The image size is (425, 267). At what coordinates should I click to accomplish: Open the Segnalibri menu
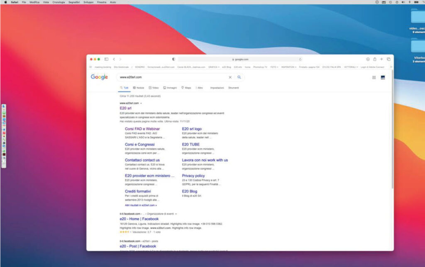click(x=74, y=2)
